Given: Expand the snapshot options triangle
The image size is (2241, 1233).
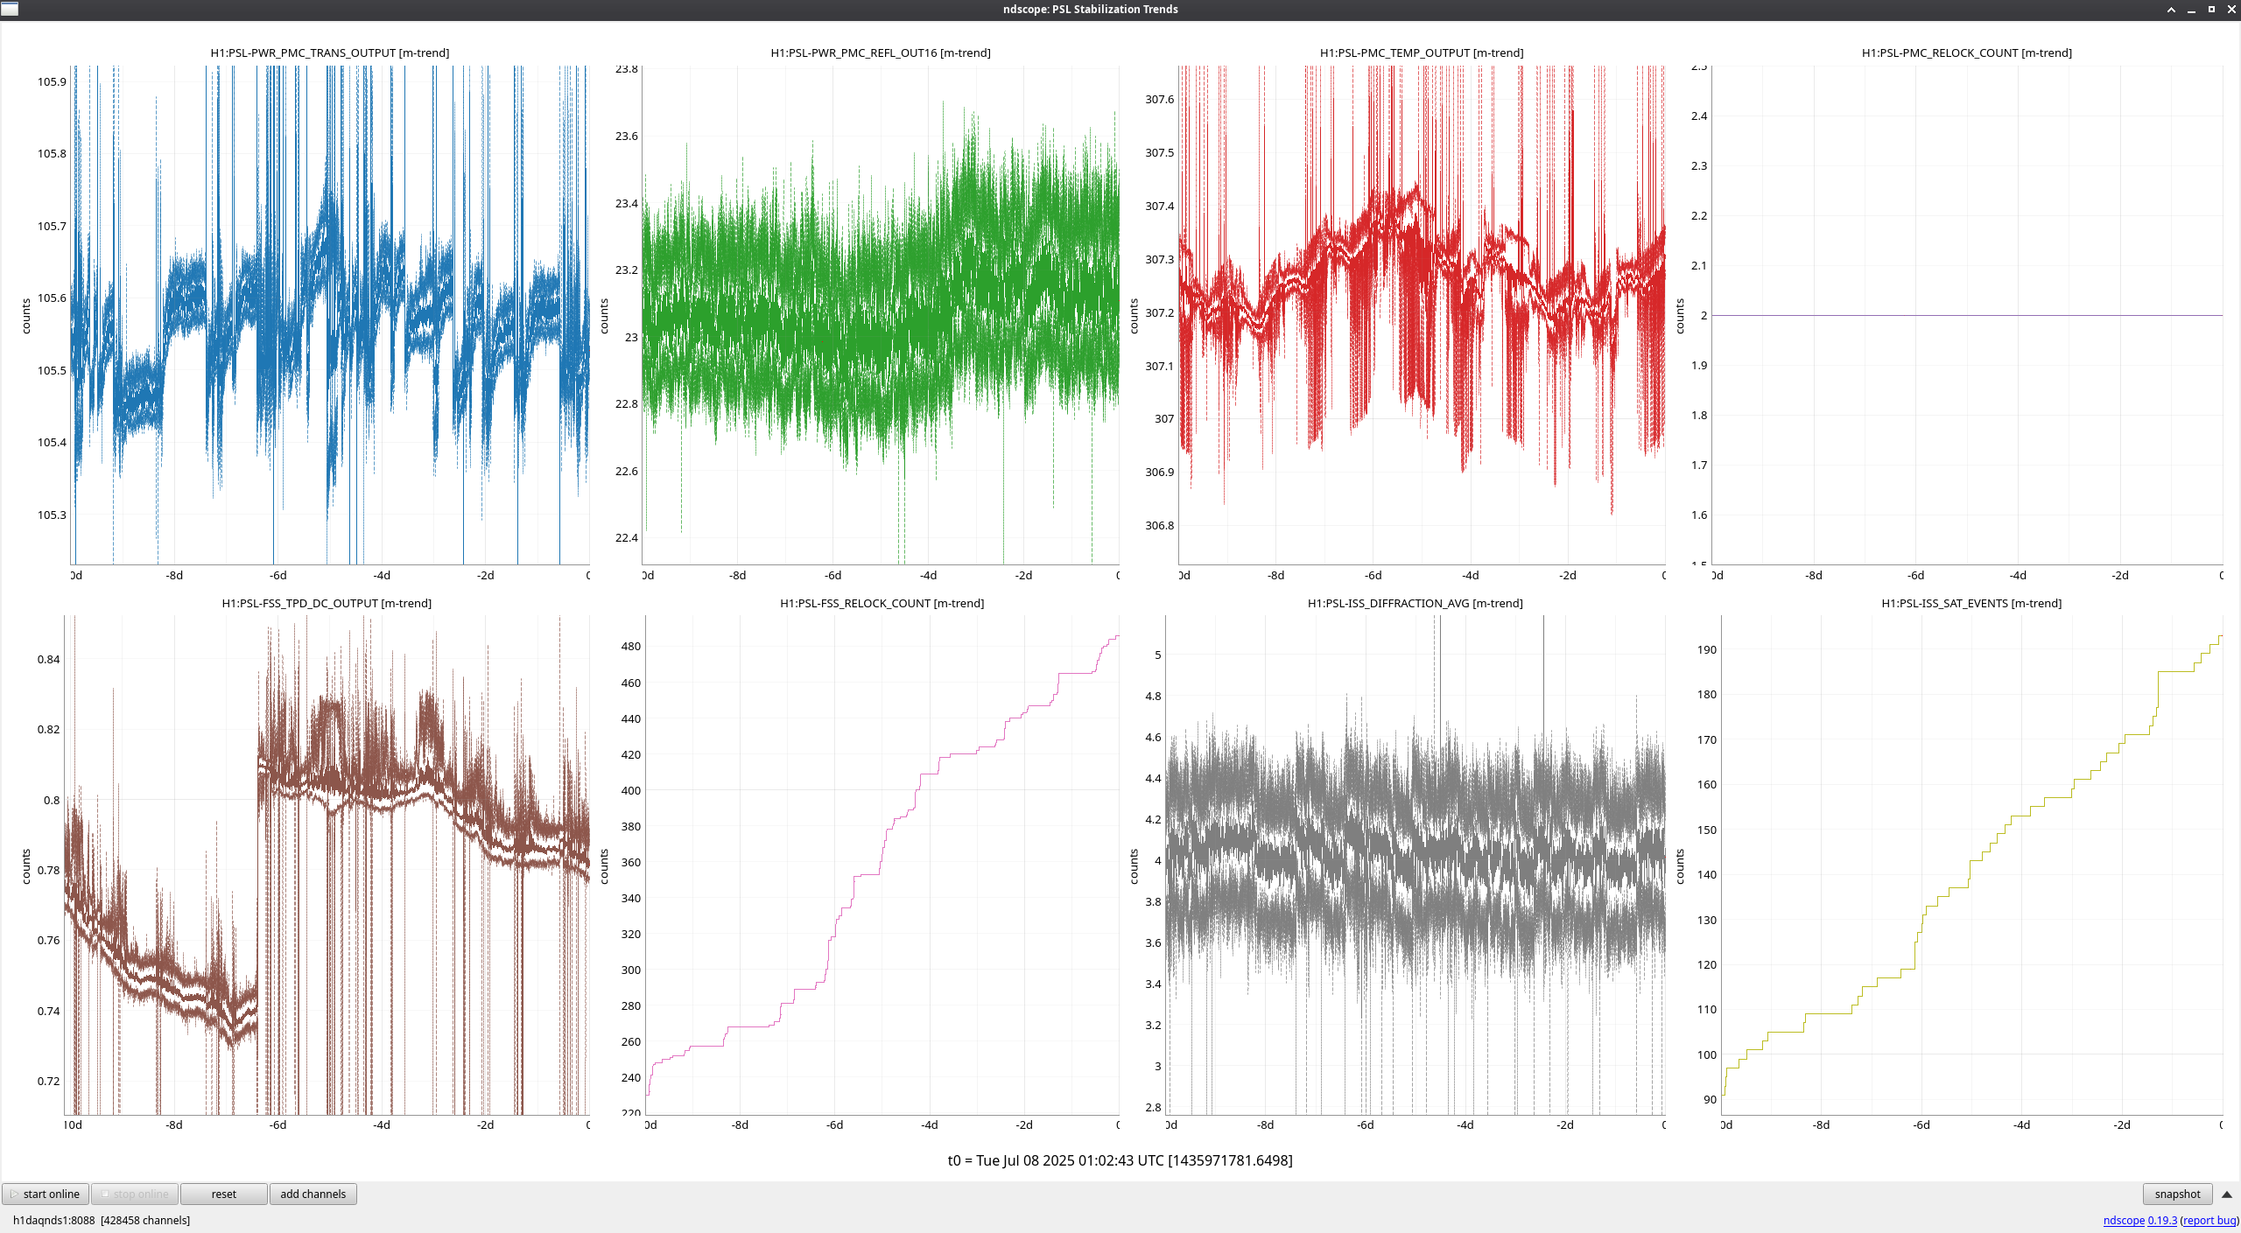Looking at the screenshot, I should (2227, 1194).
